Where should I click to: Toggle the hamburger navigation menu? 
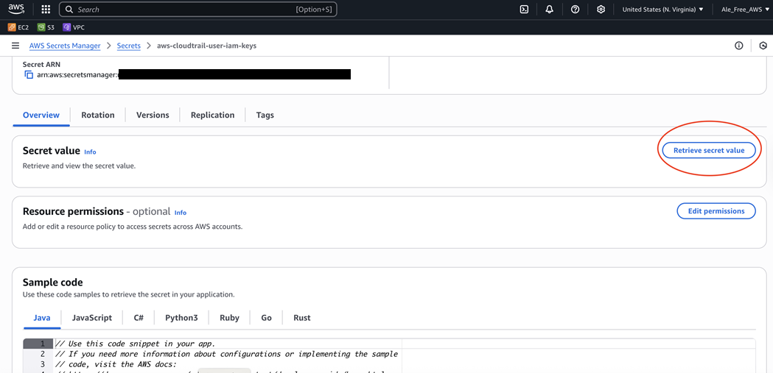(15, 46)
